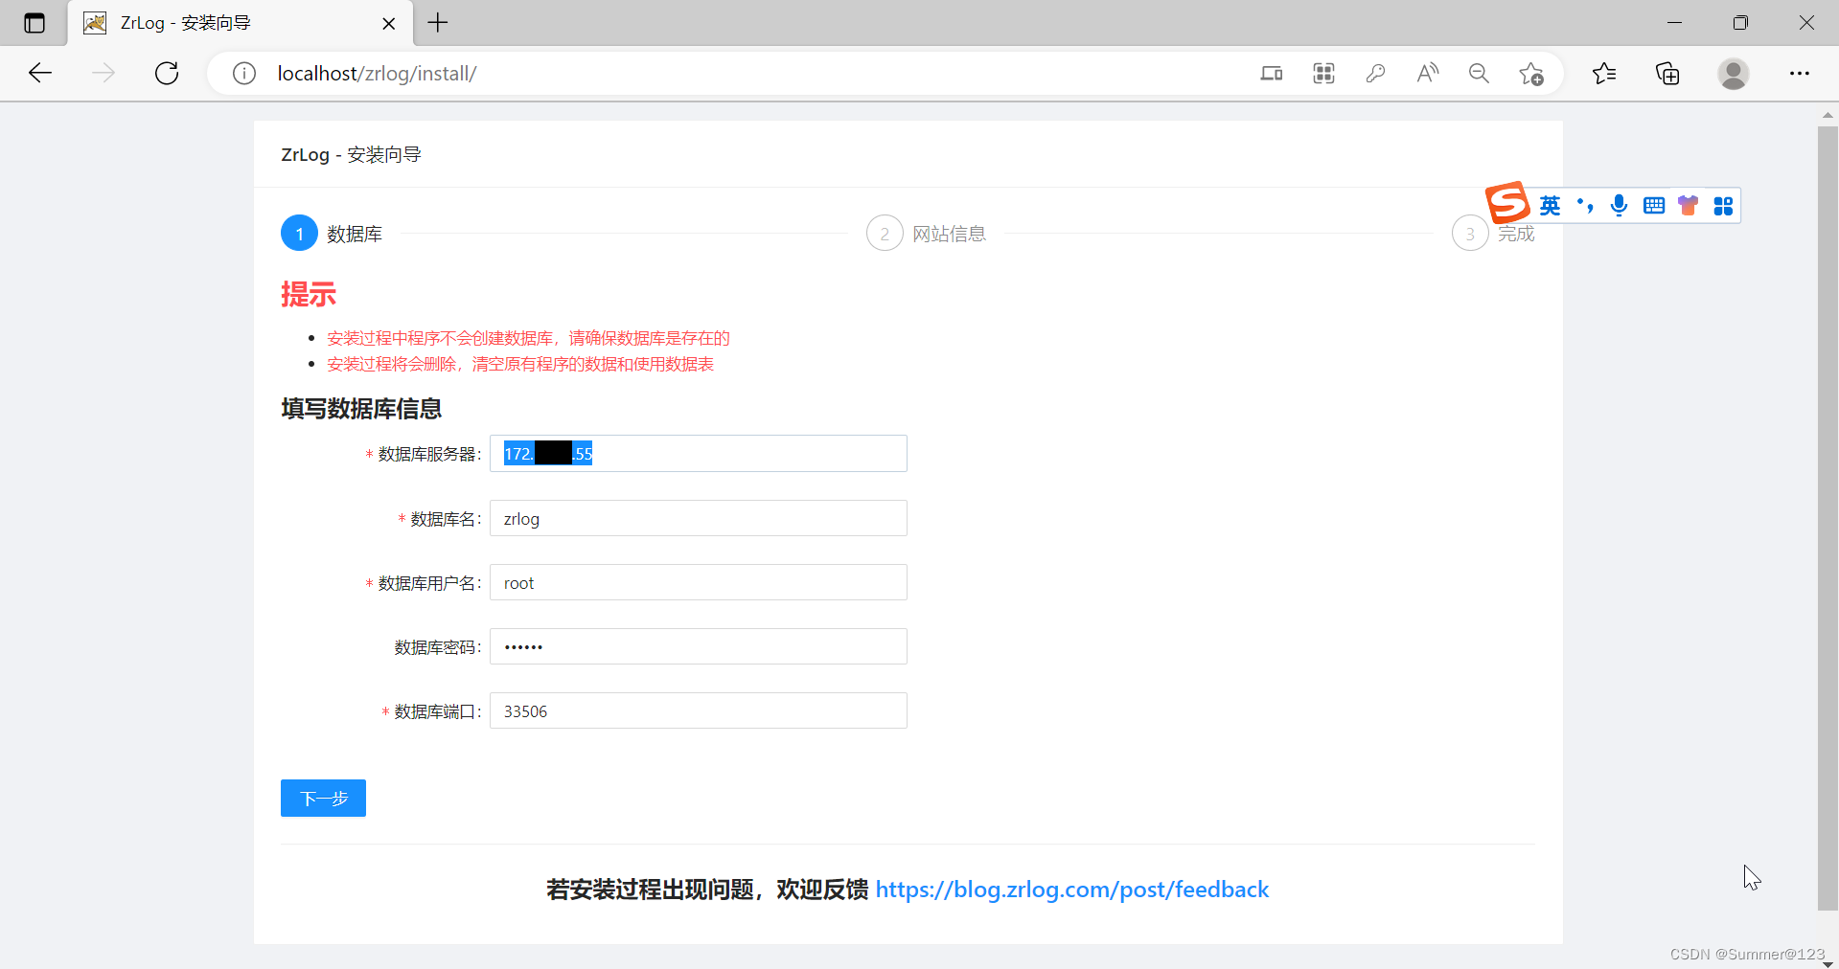Open the feedback link blog.zrlog.com/post/feedback
1839x969 pixels.
(1071, 890)
